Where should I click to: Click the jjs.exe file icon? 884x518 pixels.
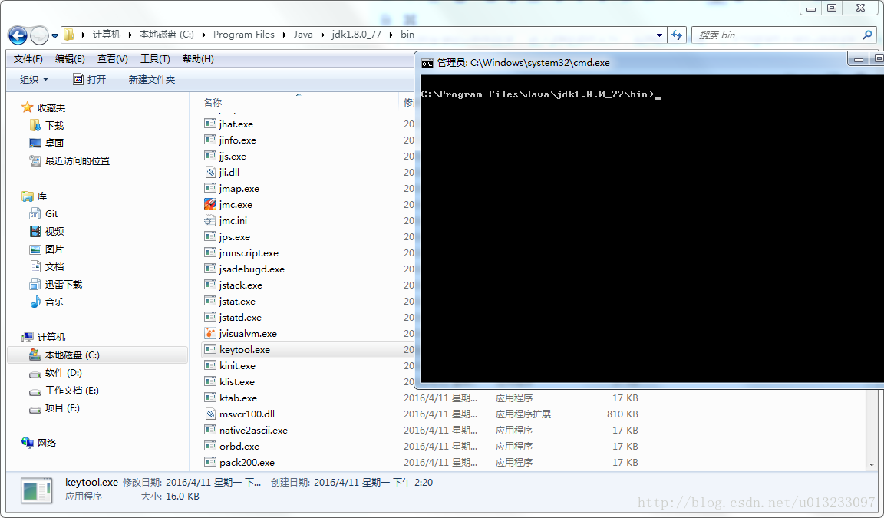coord(210,156)
